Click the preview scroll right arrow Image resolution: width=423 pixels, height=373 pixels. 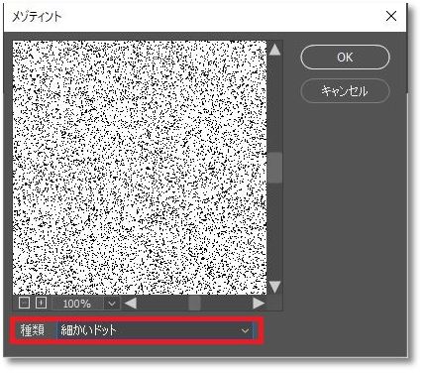click(259, 304)
